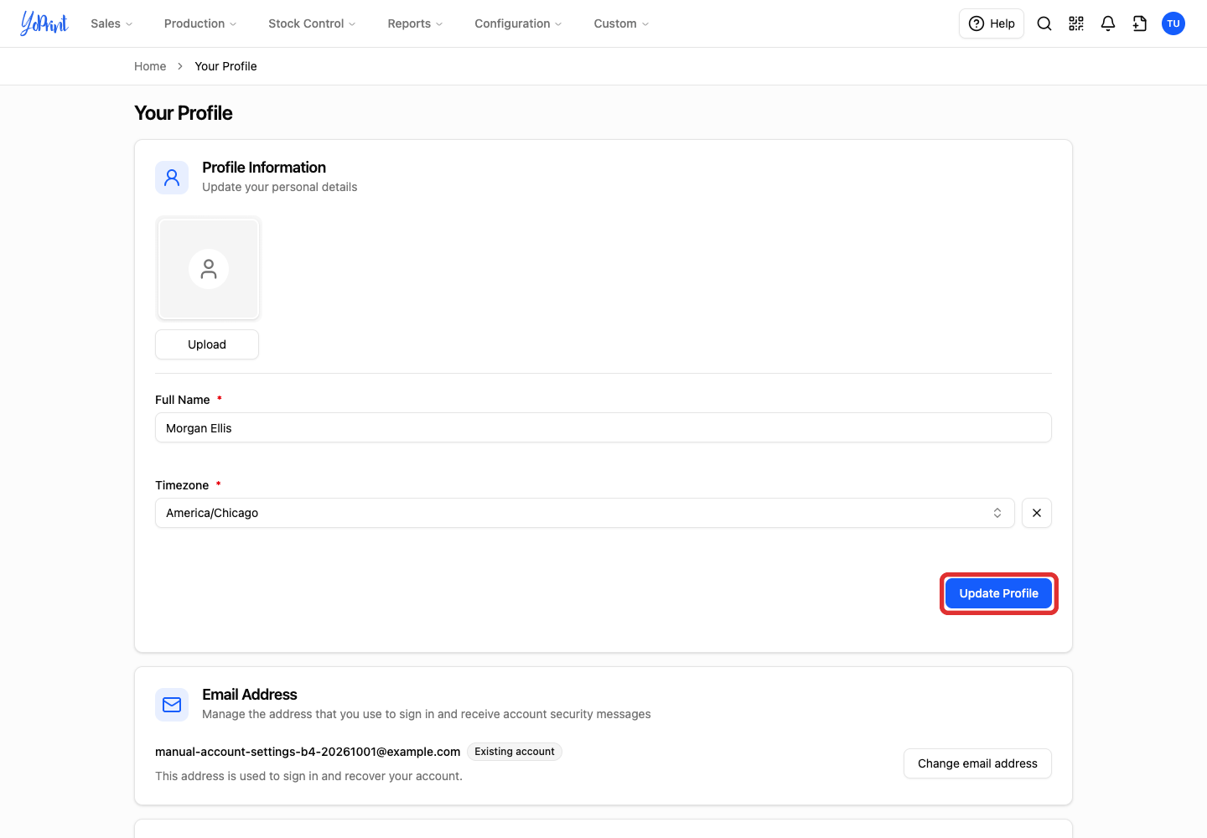Open the America/Chicago timezone dropdown
This screenshot has width=1207, height=838.
click(585, 513)
